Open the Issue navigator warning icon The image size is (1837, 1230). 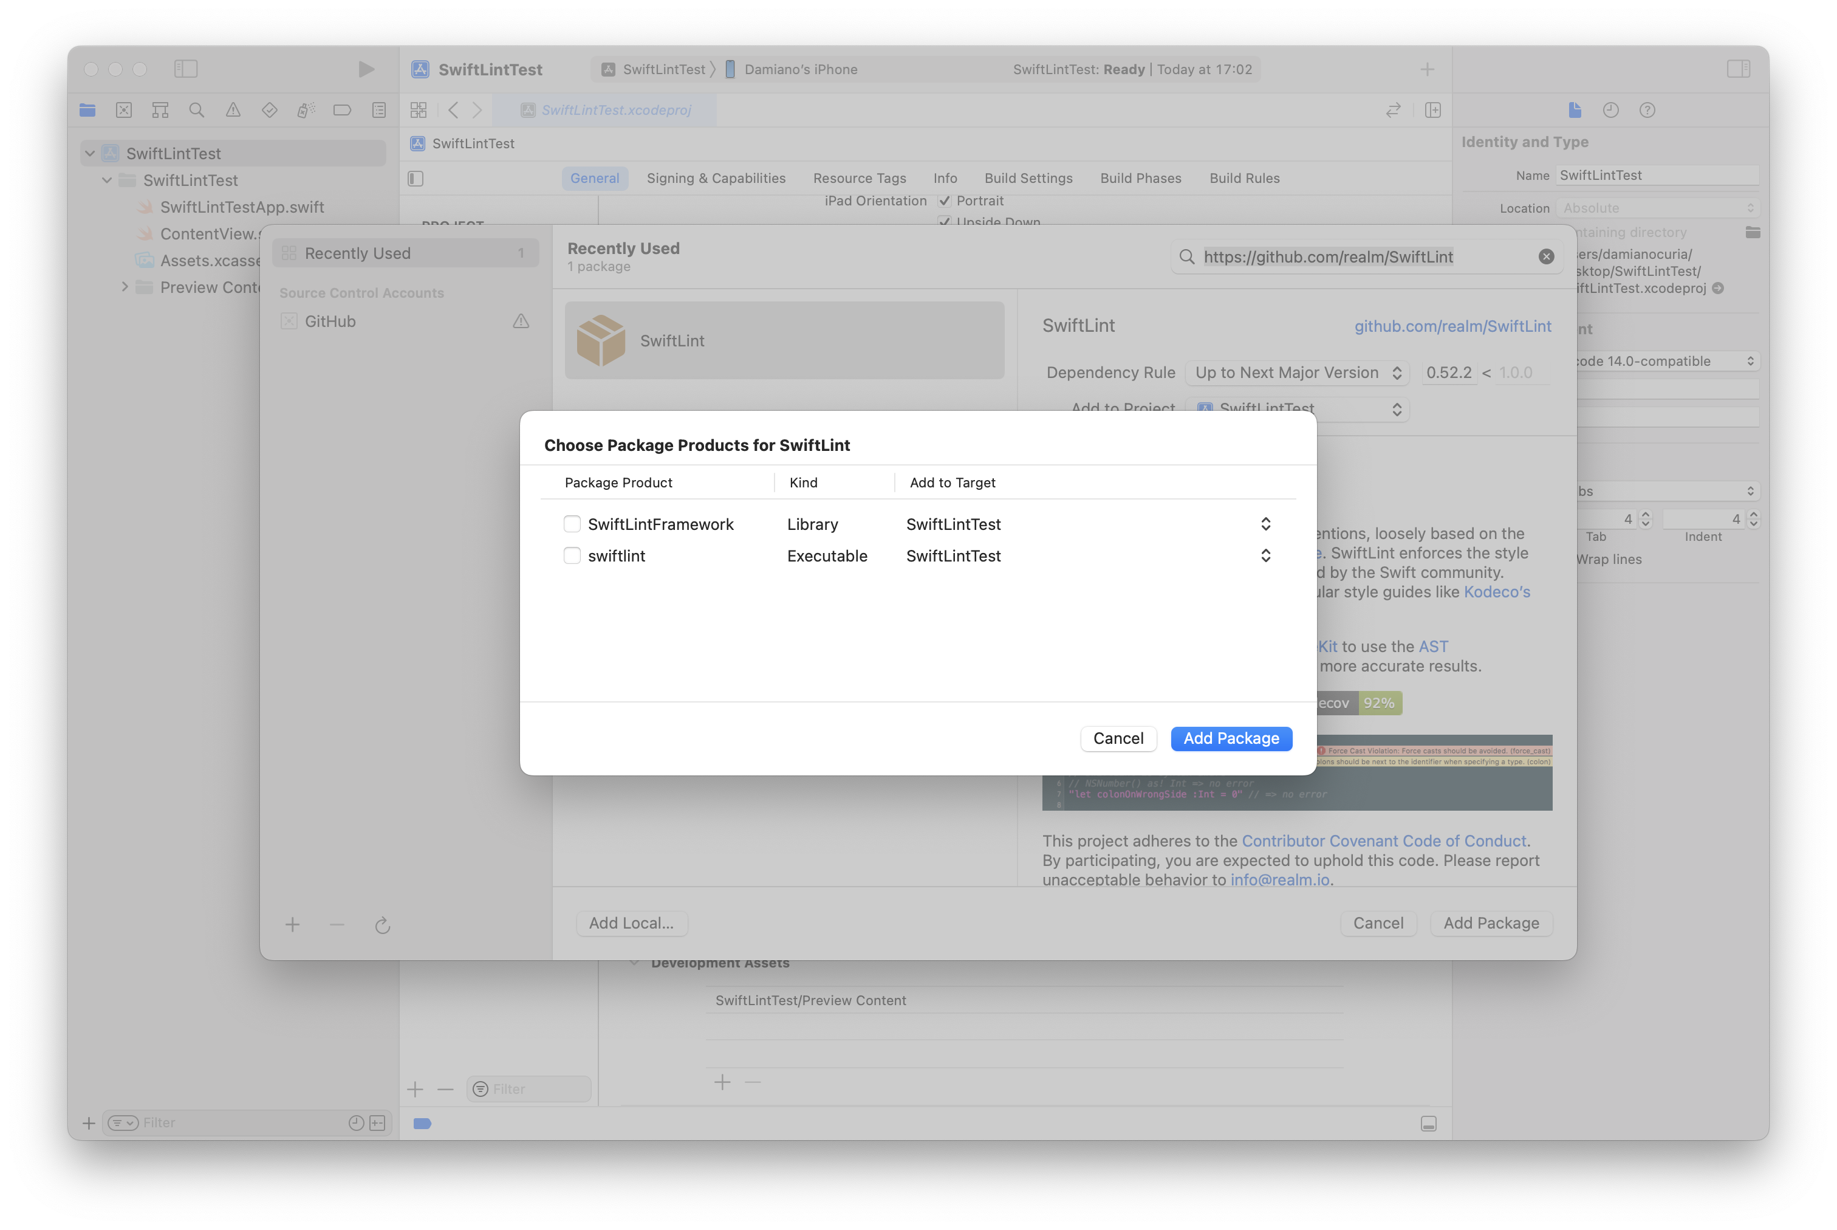[233, 110]
